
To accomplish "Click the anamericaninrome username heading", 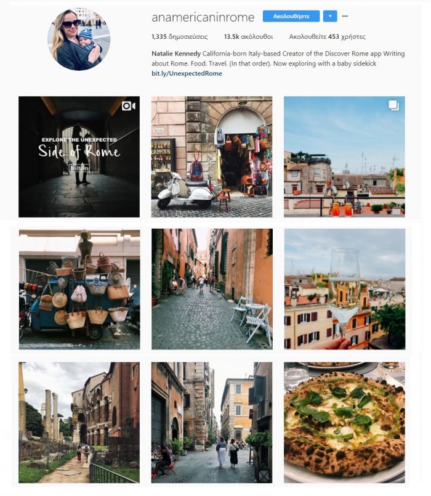I will coord(203,17).
